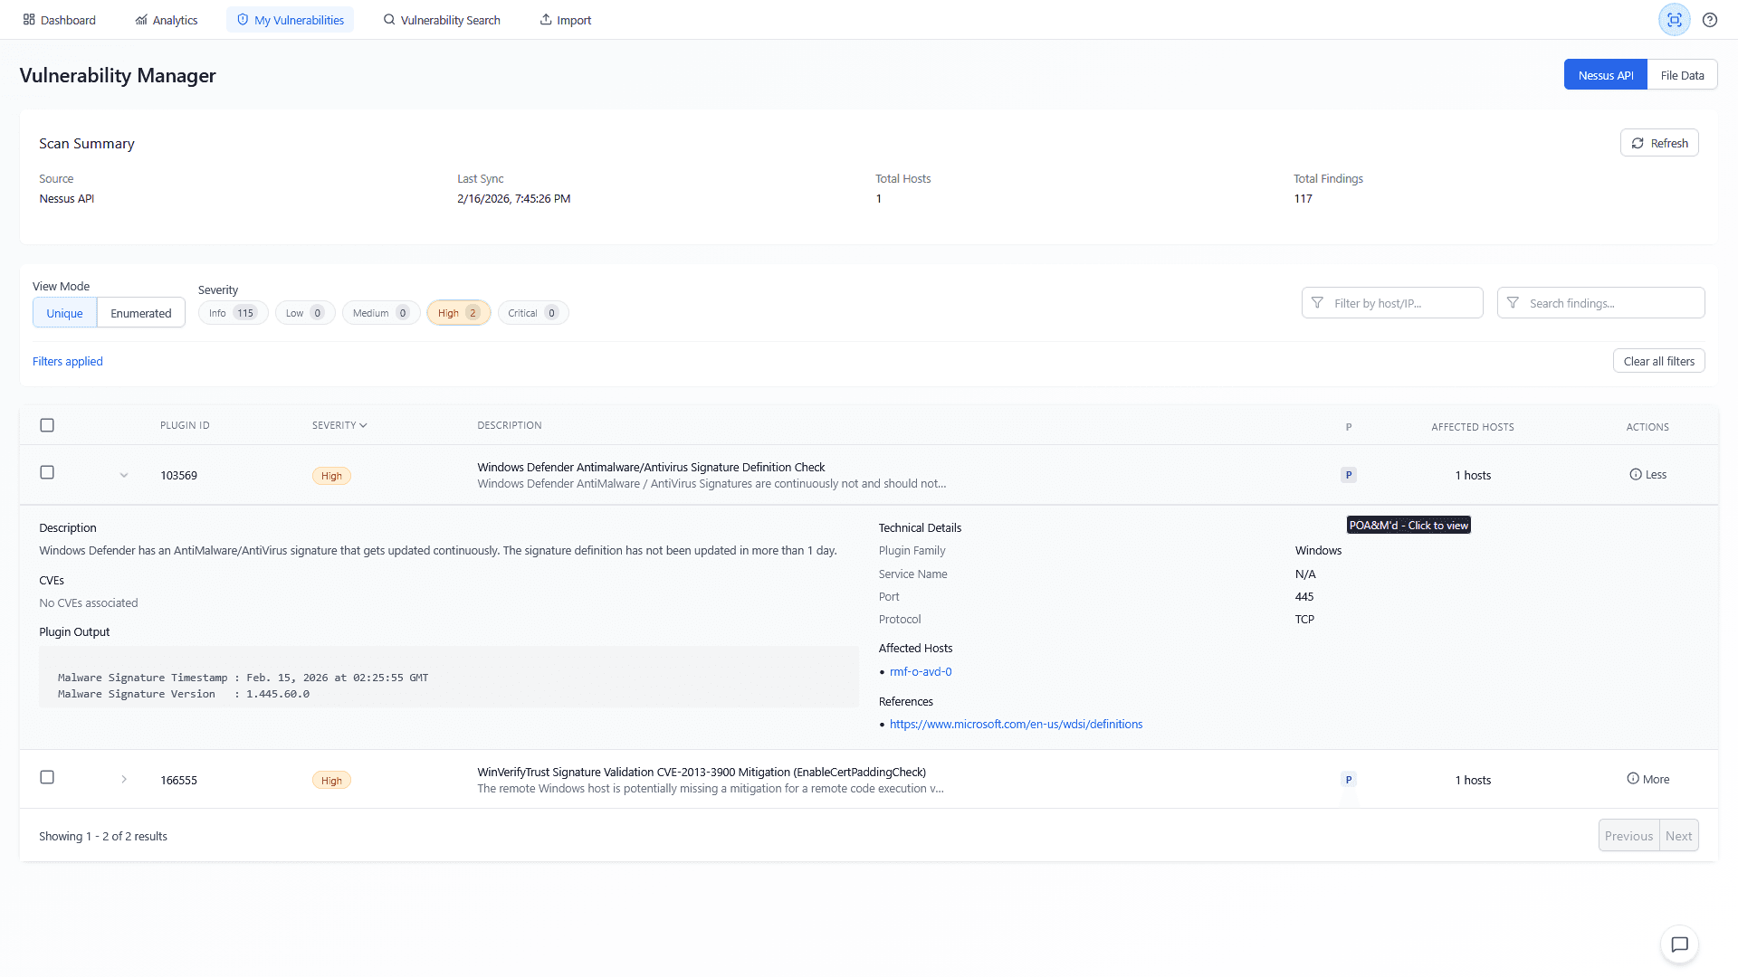1738x977 pixels.
Task: Toggle the Severity column sort order
Action: pyautogui.click(x=339, y=424)
